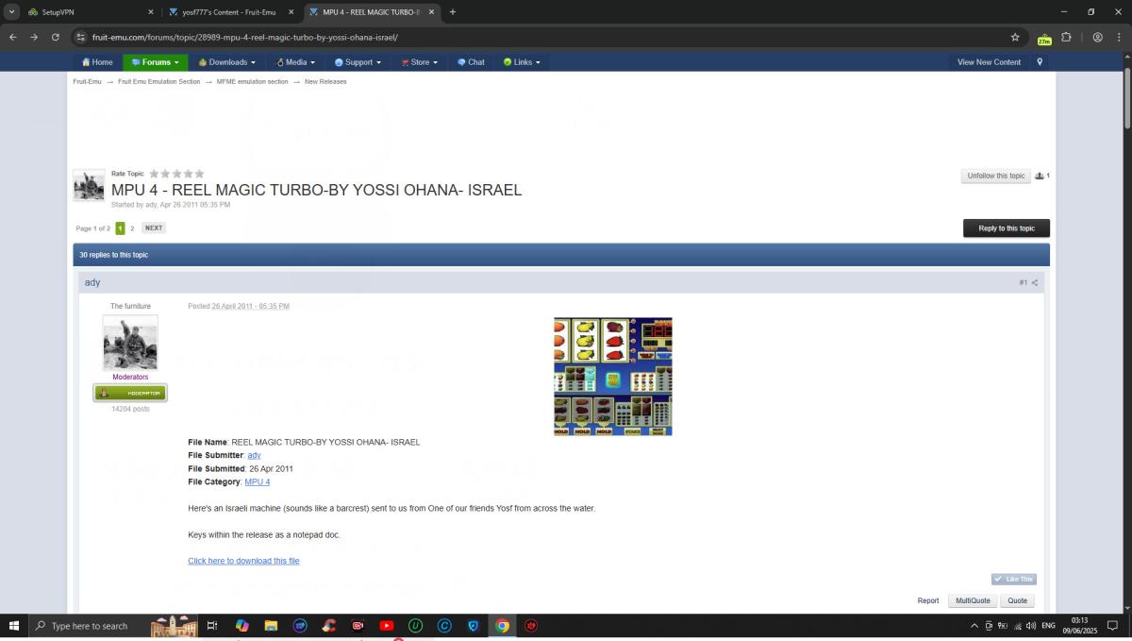Click the Moderator badge under ady's avatar
The image size is (1132, 641).
130,393
